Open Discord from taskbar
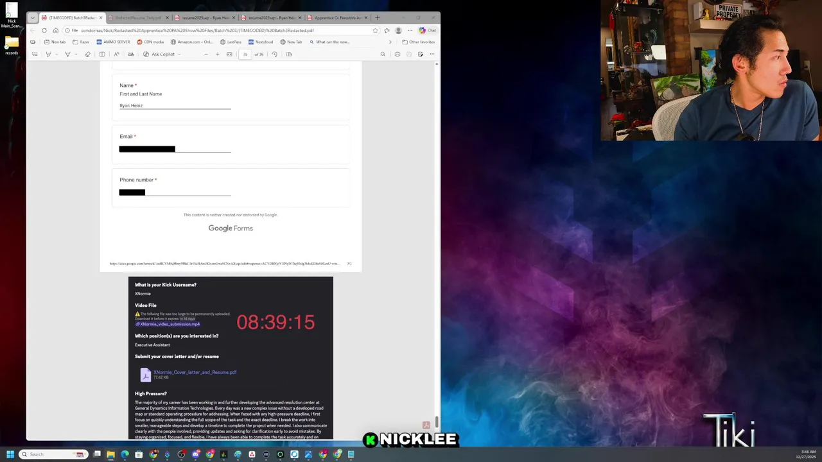Screen dimensions: 822x462 pyautogui.click(x=196, y=454)
